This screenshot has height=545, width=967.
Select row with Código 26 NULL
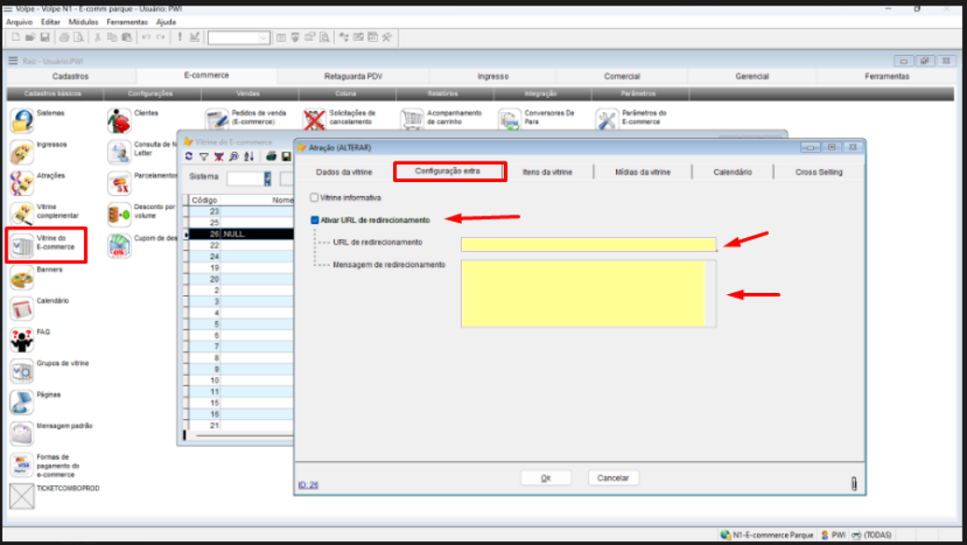click(241, 234)
